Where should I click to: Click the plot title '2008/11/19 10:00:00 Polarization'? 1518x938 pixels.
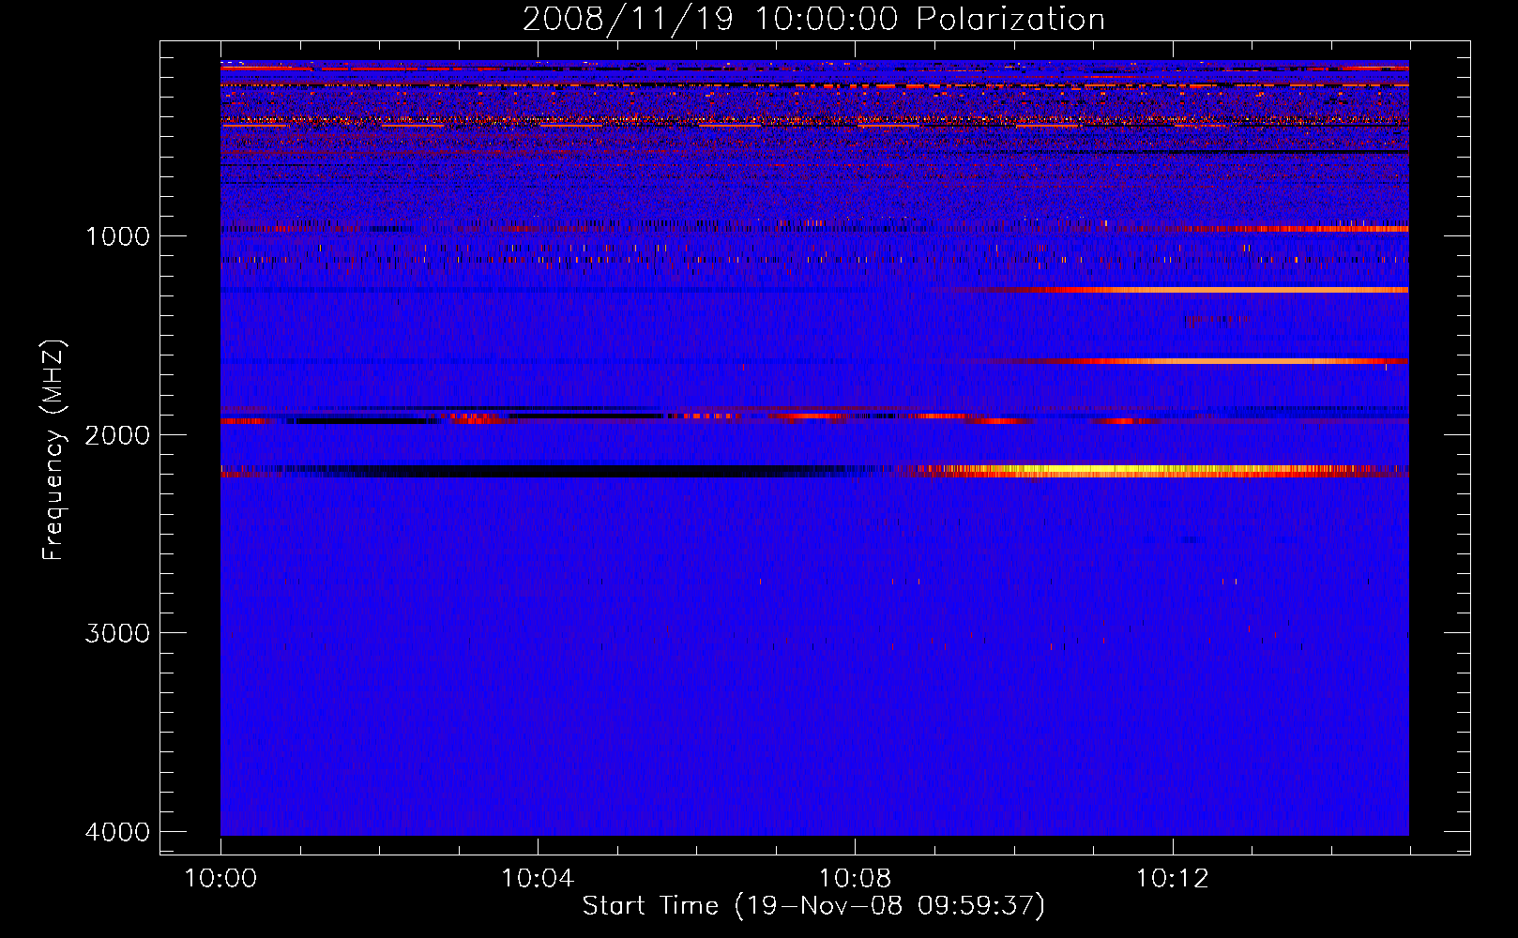813,19
